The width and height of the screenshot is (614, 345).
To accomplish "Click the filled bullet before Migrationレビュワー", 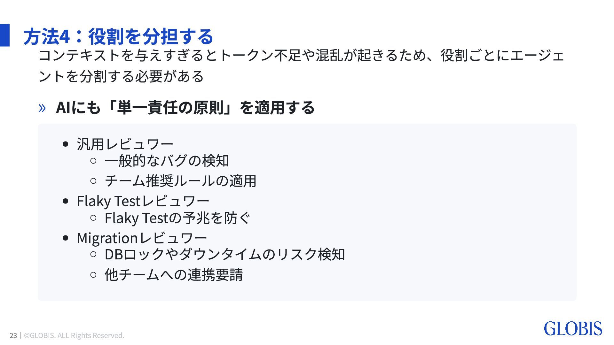I will coord(66,238).
